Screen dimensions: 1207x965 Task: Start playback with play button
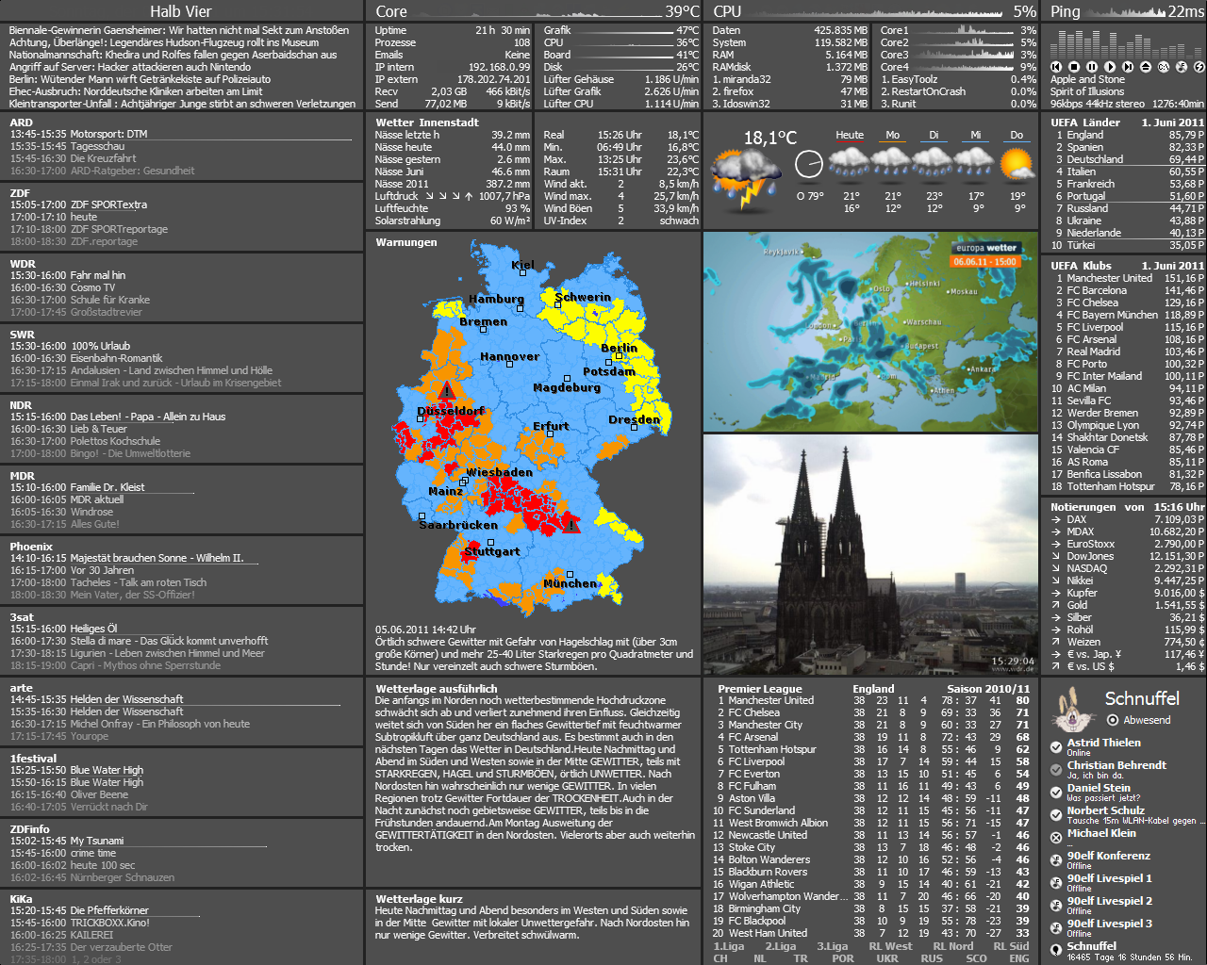pyautogui.click(x=1110, y=67)
